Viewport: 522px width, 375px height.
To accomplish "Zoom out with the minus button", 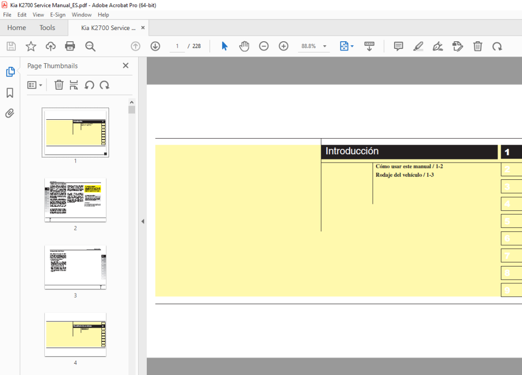I will pos(264,46).
